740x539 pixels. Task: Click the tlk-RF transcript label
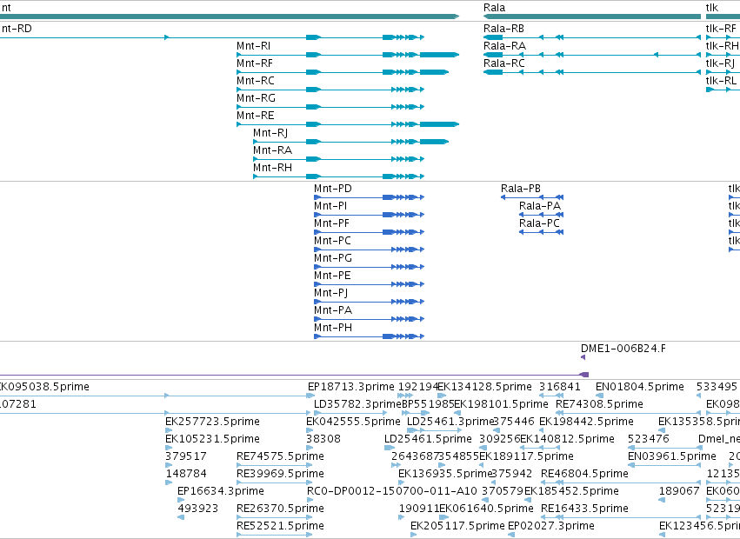[721, 29]
